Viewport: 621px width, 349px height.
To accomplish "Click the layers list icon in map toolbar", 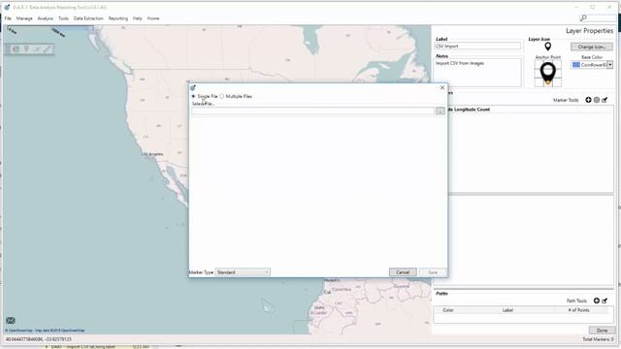I will pyautogui.click(x=7, y=49).
